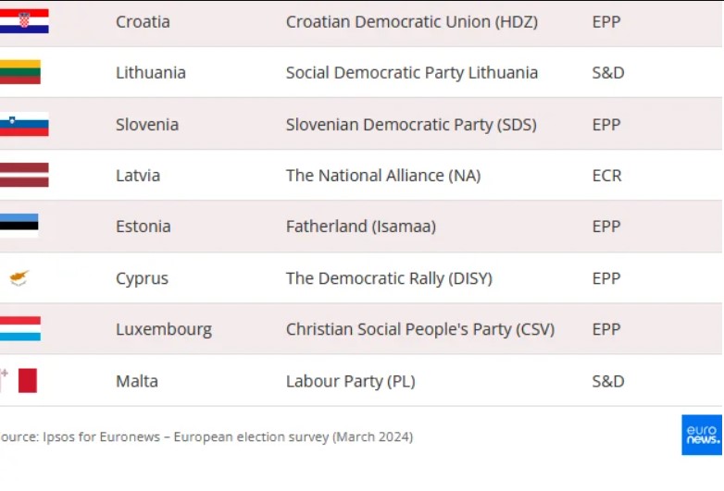This screenshot has width=724, height=491.
Task: Click The National Alliance (NA) text
Action: 382,175
